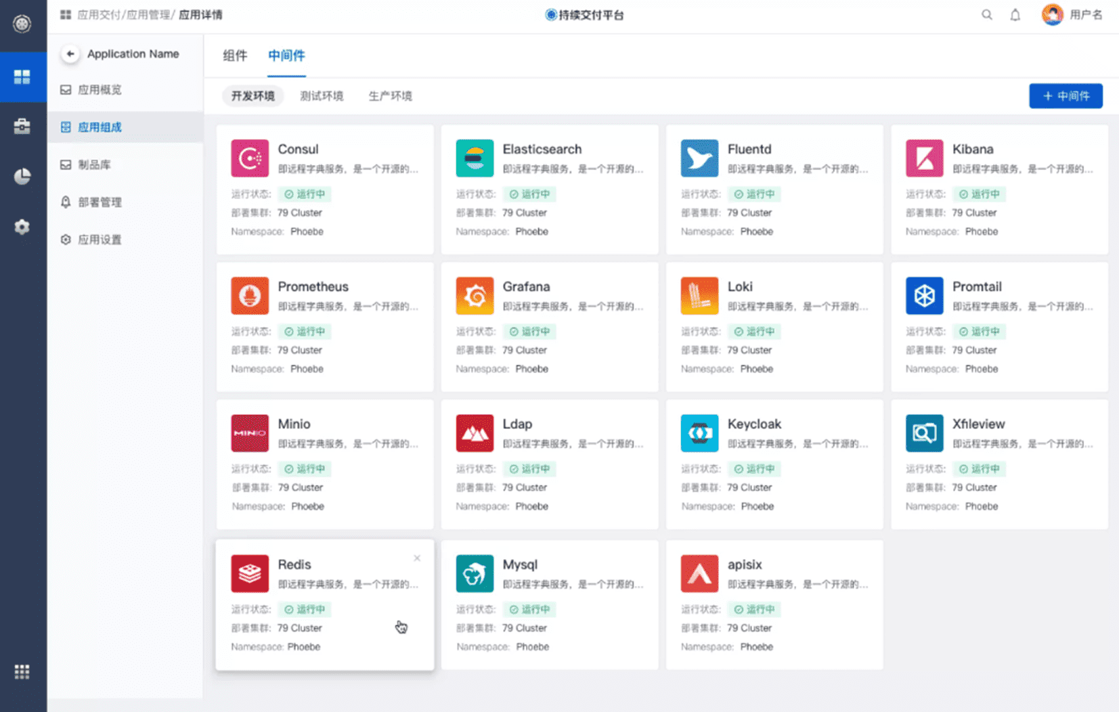Click the Prometheus card title
The width and height of the screenshot is (1119, 712).
(x=313, y=286)
